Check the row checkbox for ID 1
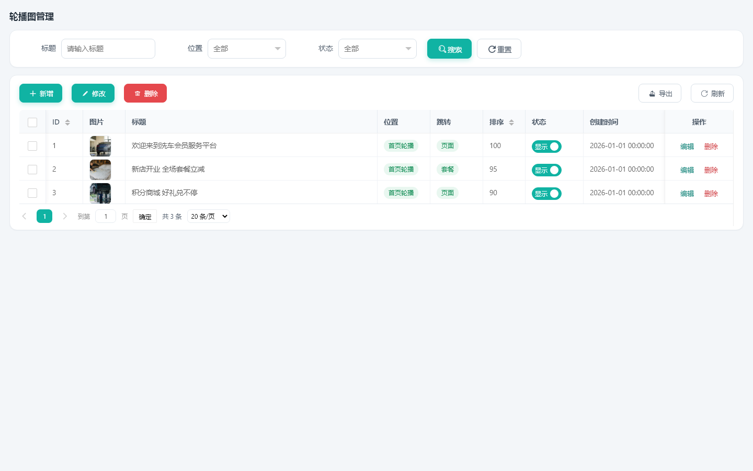The width and height of the screenshot is (753, 471). (32, 146)
